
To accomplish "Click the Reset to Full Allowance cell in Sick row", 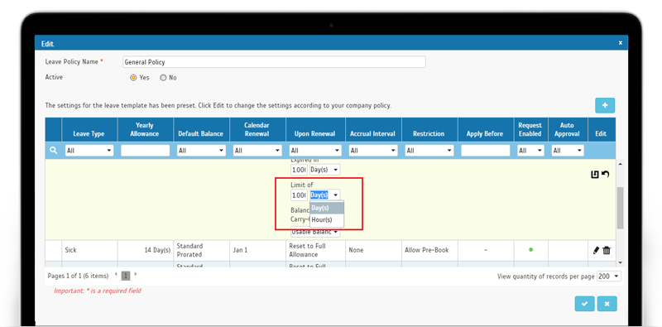I will click(315, 250).
